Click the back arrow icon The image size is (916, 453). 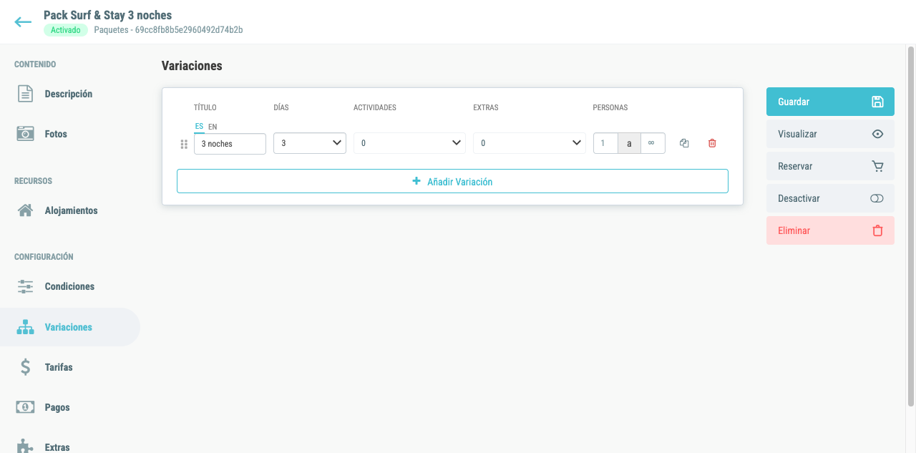tap(23, 22)
